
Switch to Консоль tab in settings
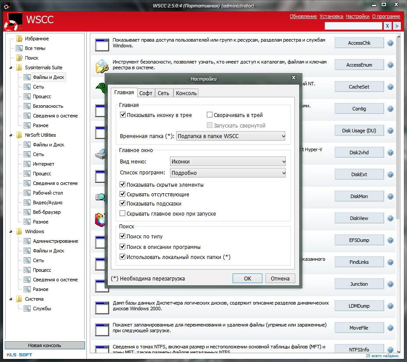click(x=186, y=93)
